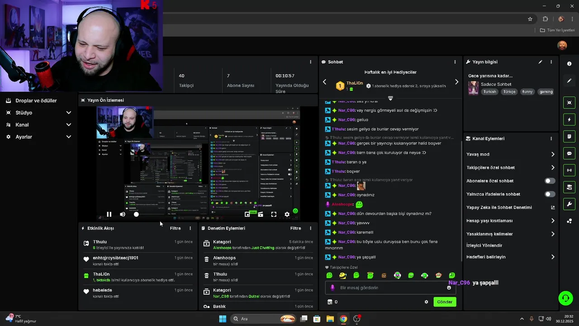The image size is (579, 326).
Task: Open Windows Start menu
Action: point(223,319)
